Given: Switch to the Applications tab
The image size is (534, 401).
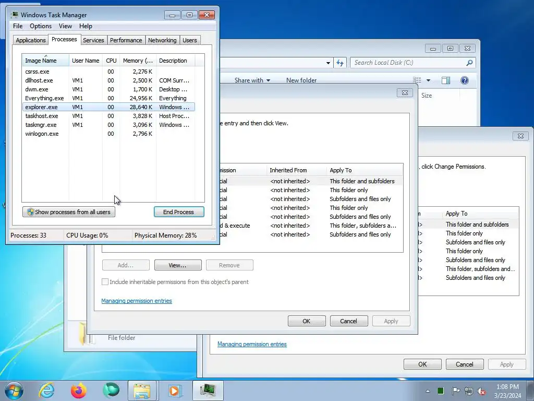Looking at the screenshot, I should pyautogui.click(x=31, y=40).
